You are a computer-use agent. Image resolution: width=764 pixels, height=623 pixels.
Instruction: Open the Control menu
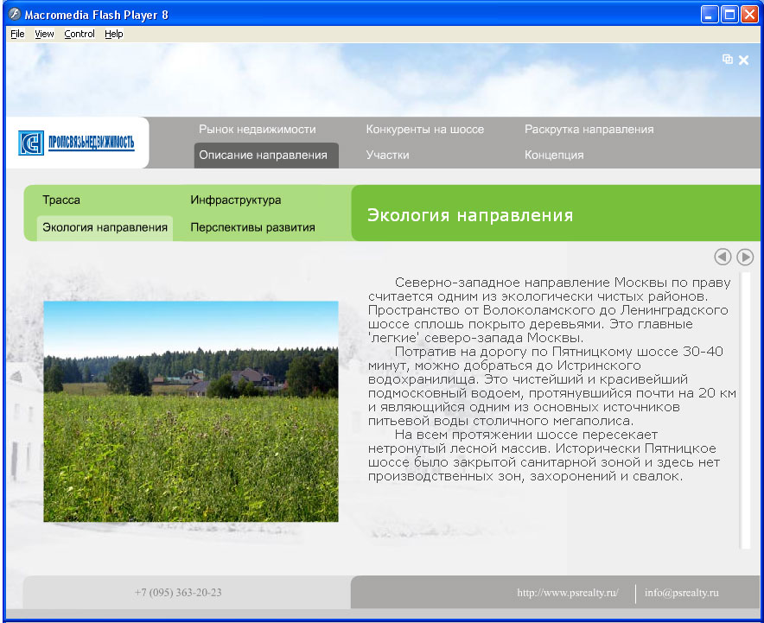pos(80,34)
